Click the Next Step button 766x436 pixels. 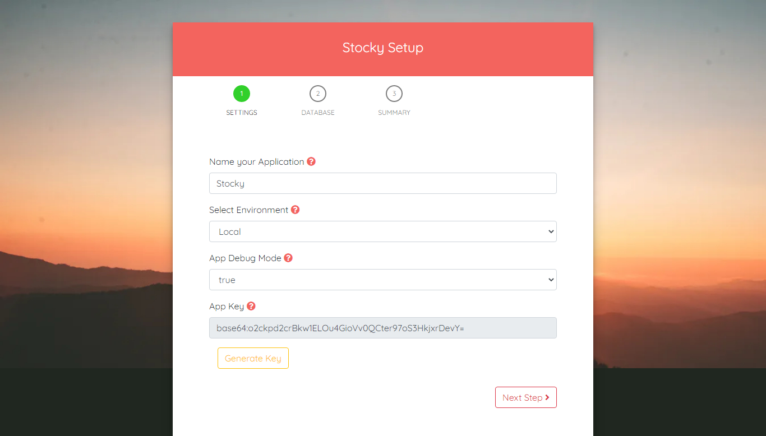[x=525, y=397]
